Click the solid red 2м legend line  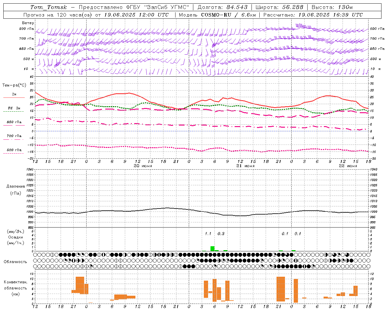14,97
